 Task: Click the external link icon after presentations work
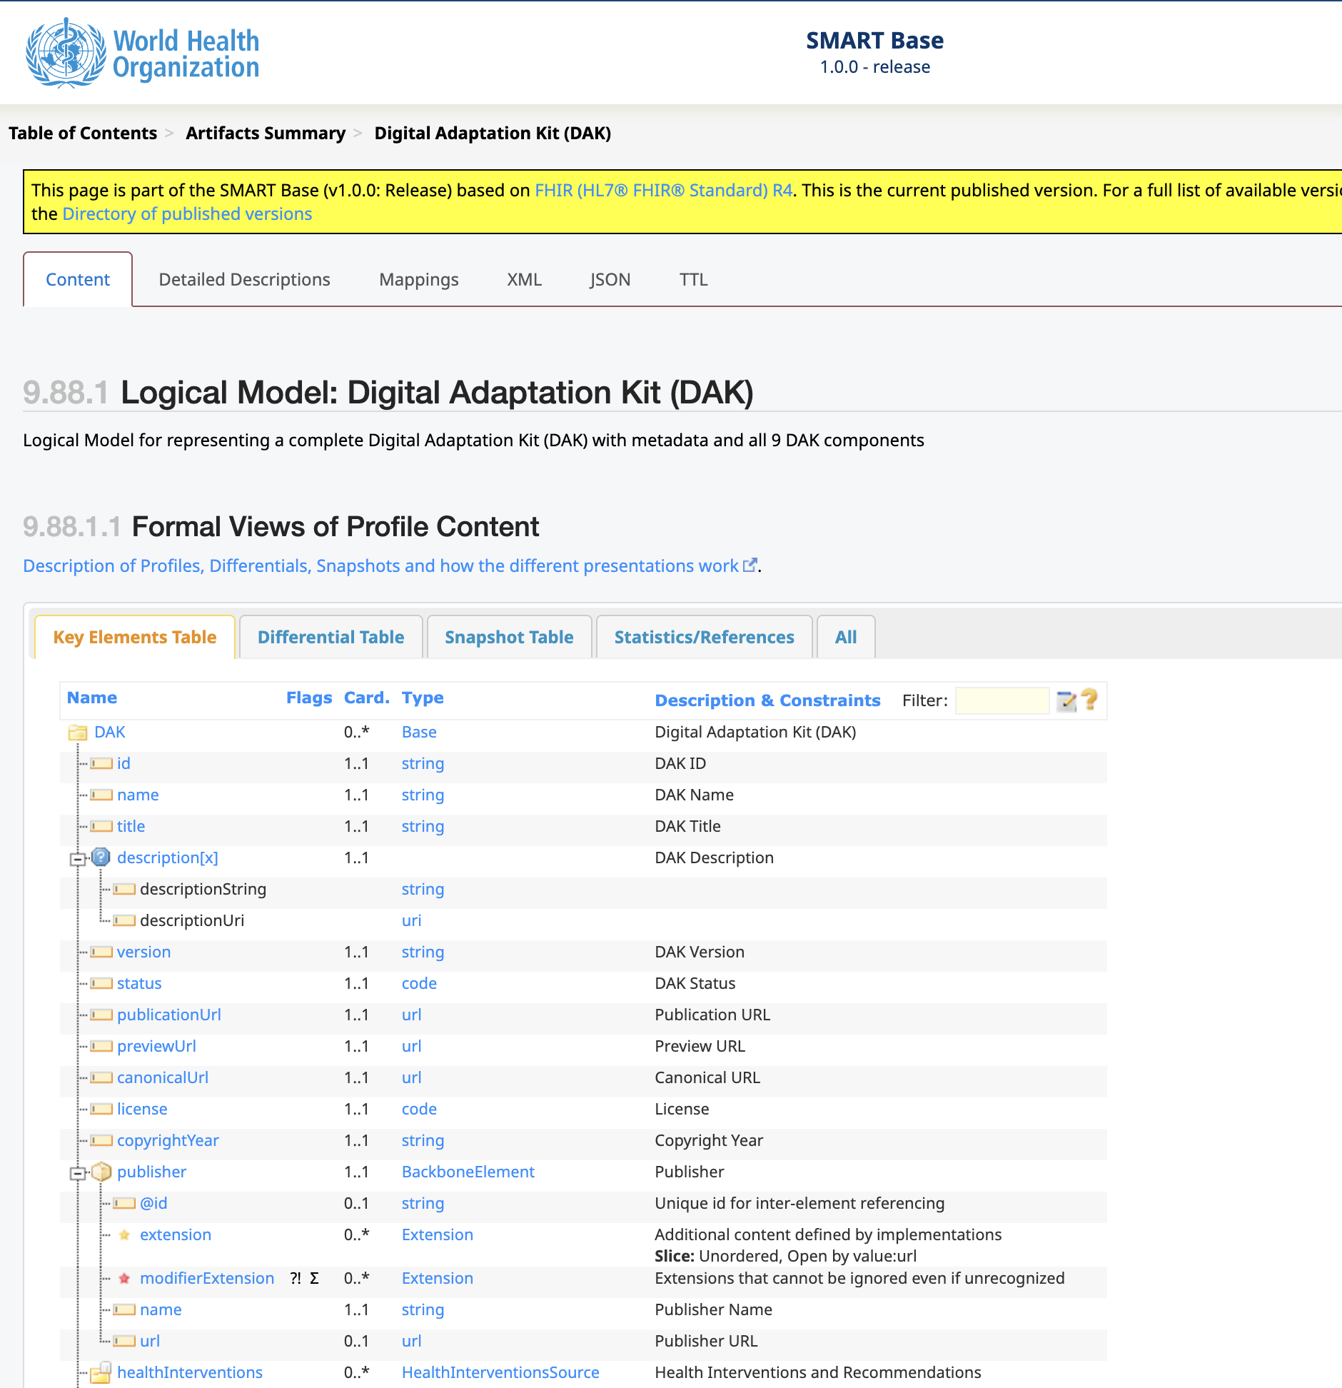[750, 565]
